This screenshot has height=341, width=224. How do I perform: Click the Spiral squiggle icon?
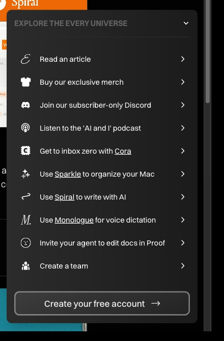tap(25, 197)
